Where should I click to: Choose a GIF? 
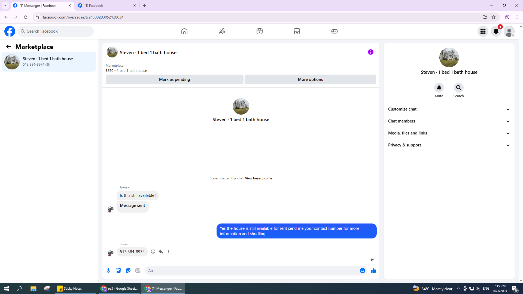[x=138, y=271]
